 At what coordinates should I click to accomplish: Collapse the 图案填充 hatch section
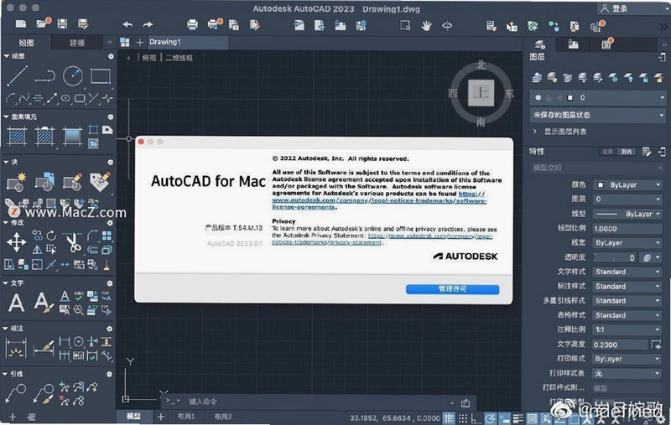6,117
